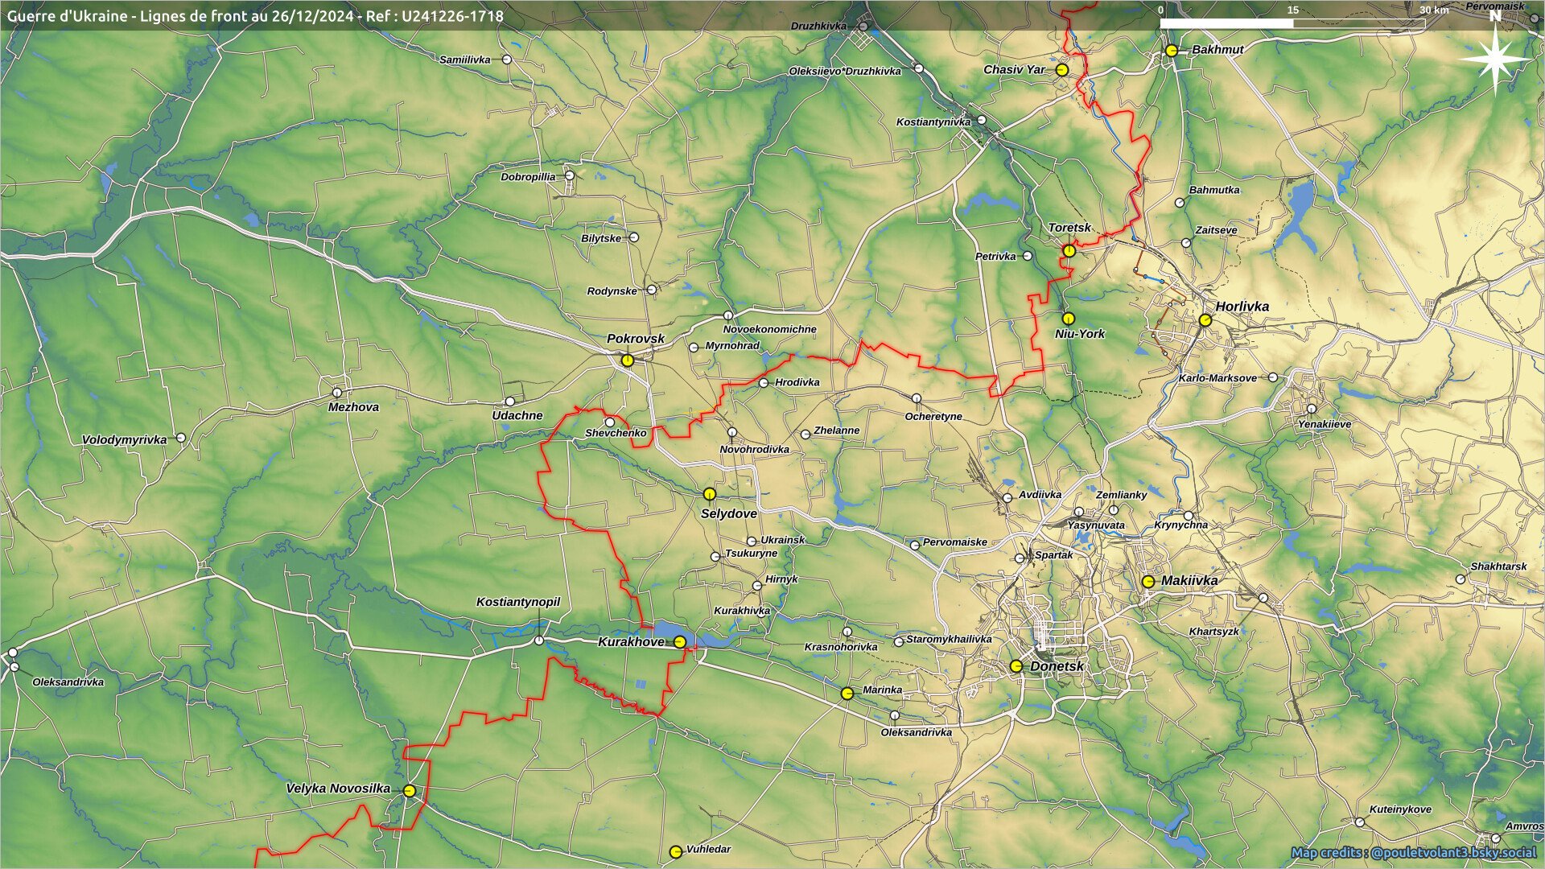The width and height of the screenshot is (1545, 869).
Task: Click the Yasynuvata label
Action: click(1096, 525)
